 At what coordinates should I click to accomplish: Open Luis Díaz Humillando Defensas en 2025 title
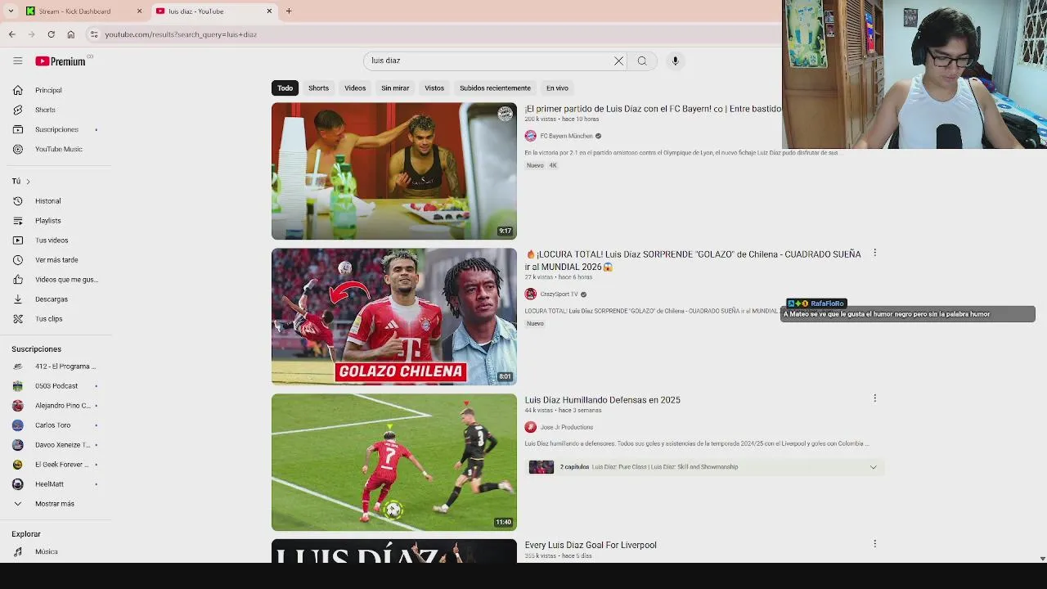pyautogui.click(x=603, y=400)
